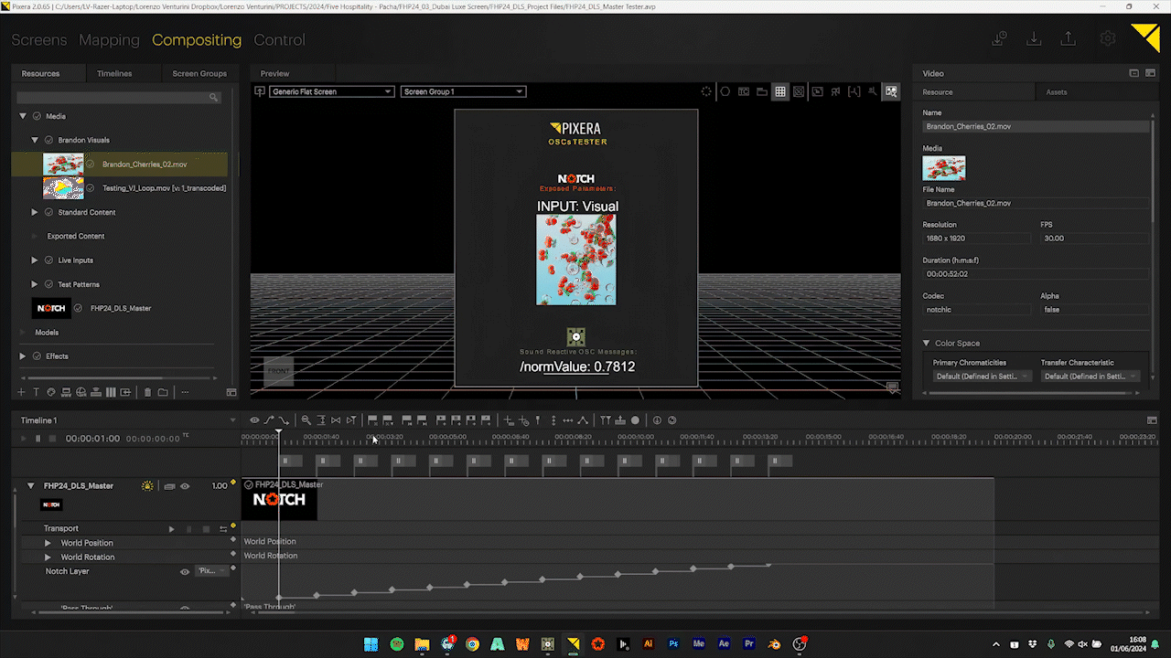Open the Generic Flat Screen dropdown
This screenshot has width=1171, height=658.
(331, 91)
